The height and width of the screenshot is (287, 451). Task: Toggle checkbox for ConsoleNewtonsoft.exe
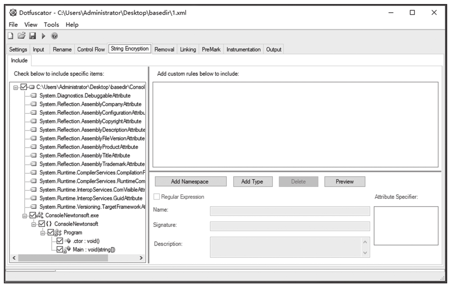(x=32, y=215)
